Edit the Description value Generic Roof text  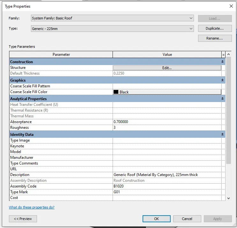[167, 175]
